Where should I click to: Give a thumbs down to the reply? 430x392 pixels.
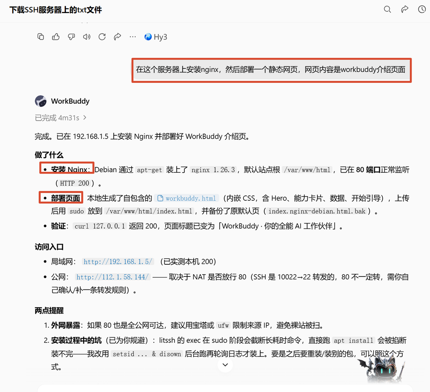[x=71, y=37]
